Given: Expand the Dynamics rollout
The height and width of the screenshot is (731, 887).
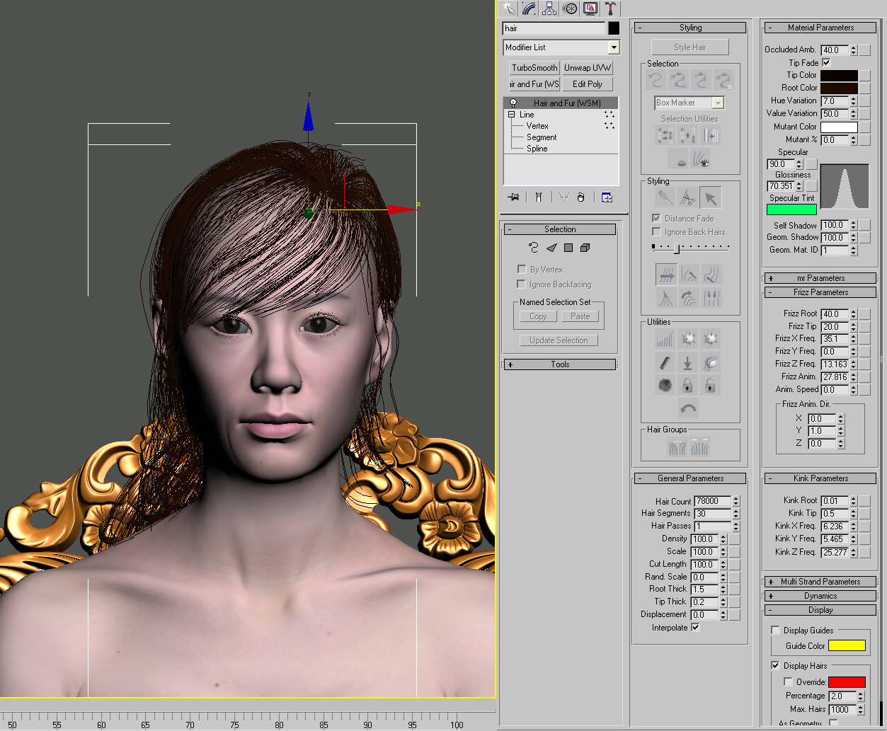Looking at the screenshot, I should pos(820,596).
